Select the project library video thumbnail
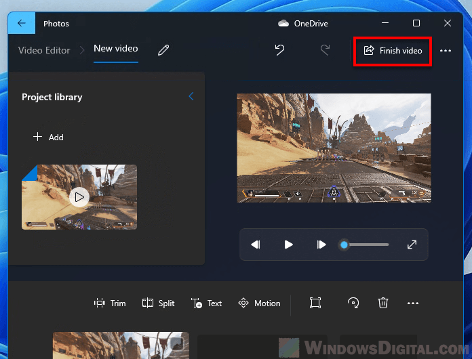Viewport: 472px width, 359px height. pos(79,197)
